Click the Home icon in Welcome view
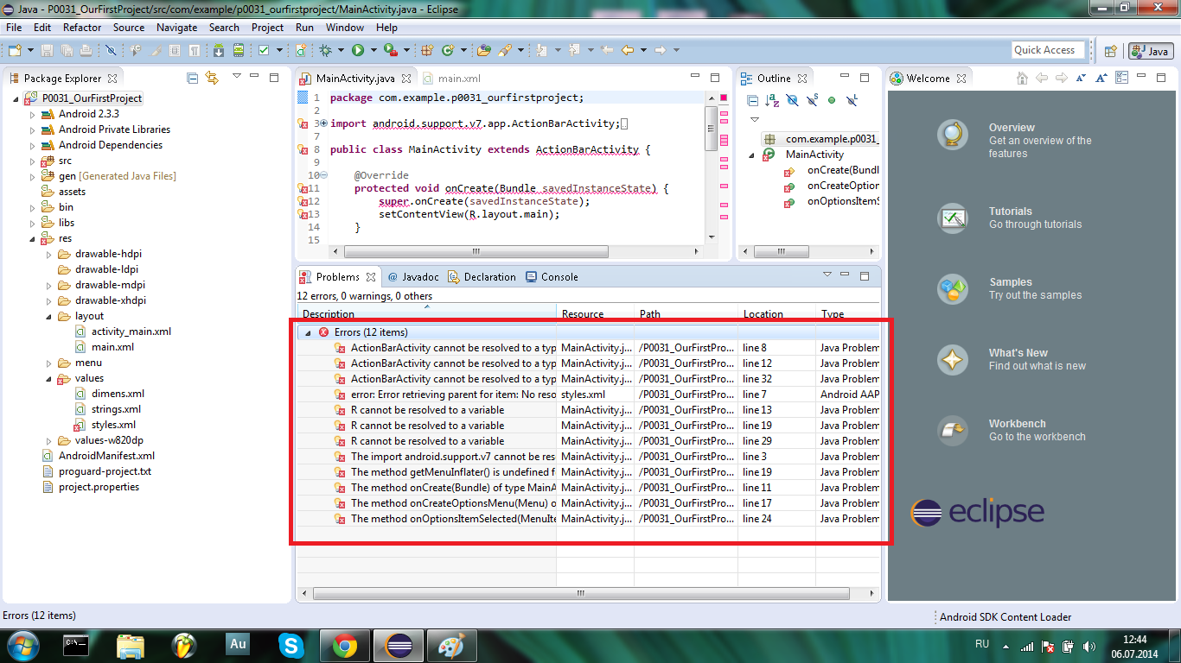Screen dimensions: 1181x663 [x=1022, y=79]
